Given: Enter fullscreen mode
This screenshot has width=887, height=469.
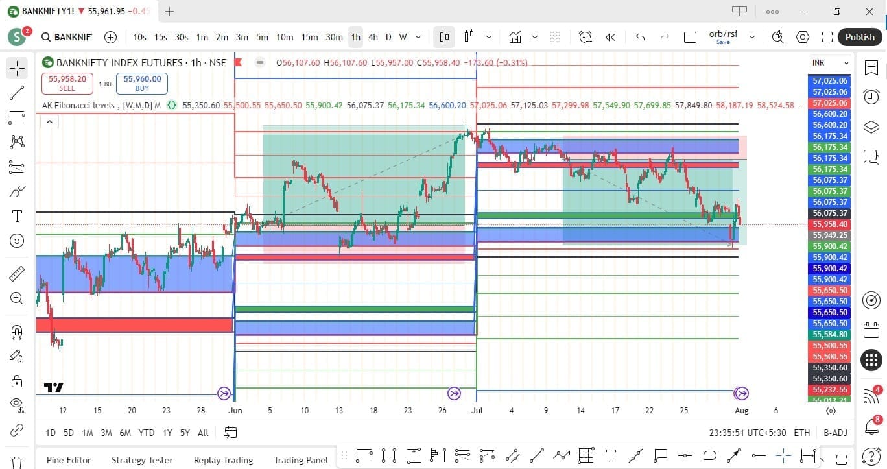Looking at the screenshot, I should pyautogui.click(x=827, y=37).
